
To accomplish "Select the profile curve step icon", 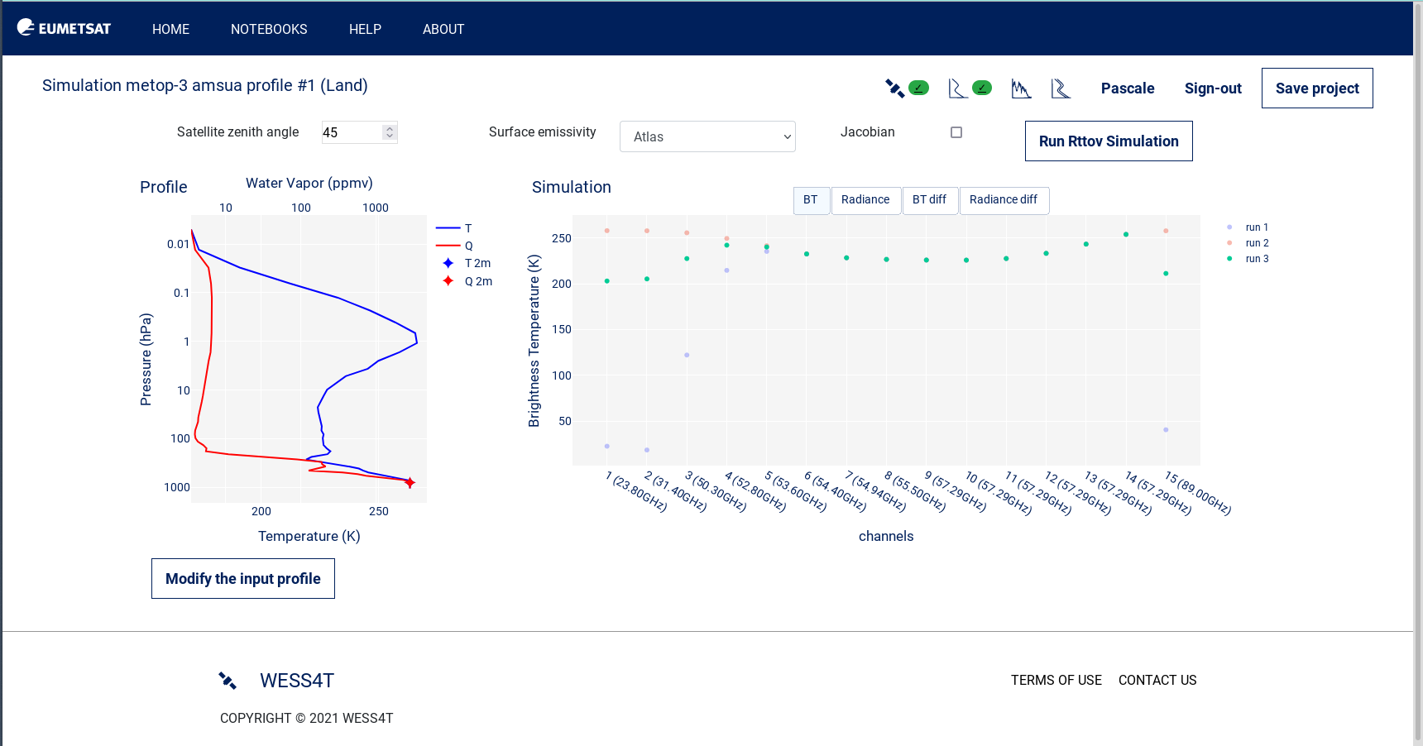I will [957, 87].
